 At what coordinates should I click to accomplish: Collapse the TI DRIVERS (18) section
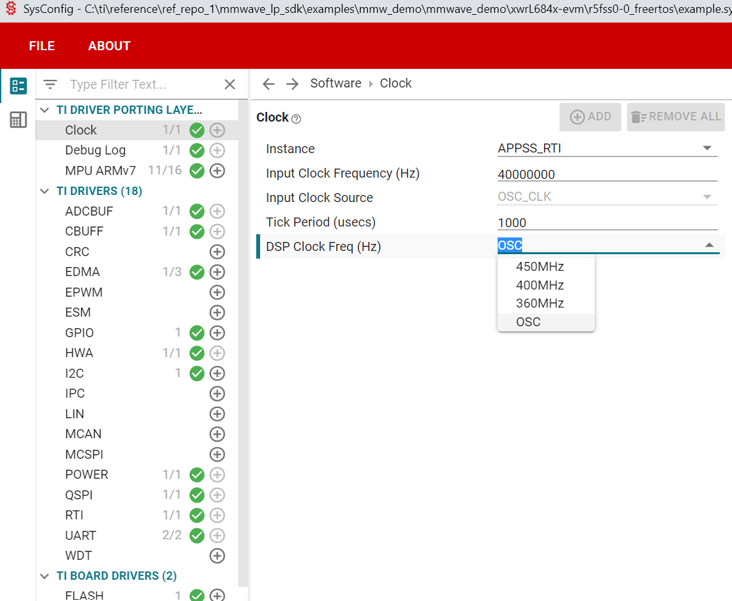[x=44, y=191]
